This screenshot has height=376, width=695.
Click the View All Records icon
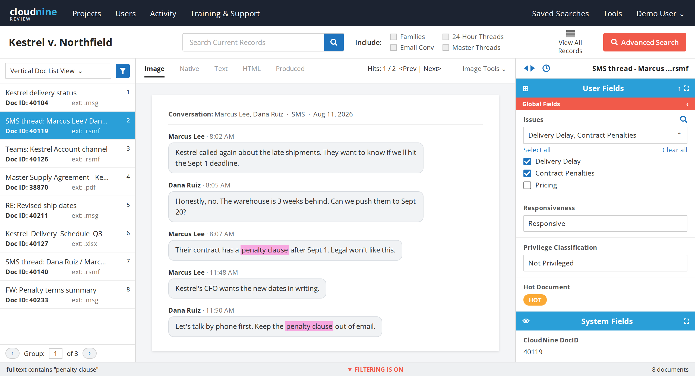pos(570,34)
